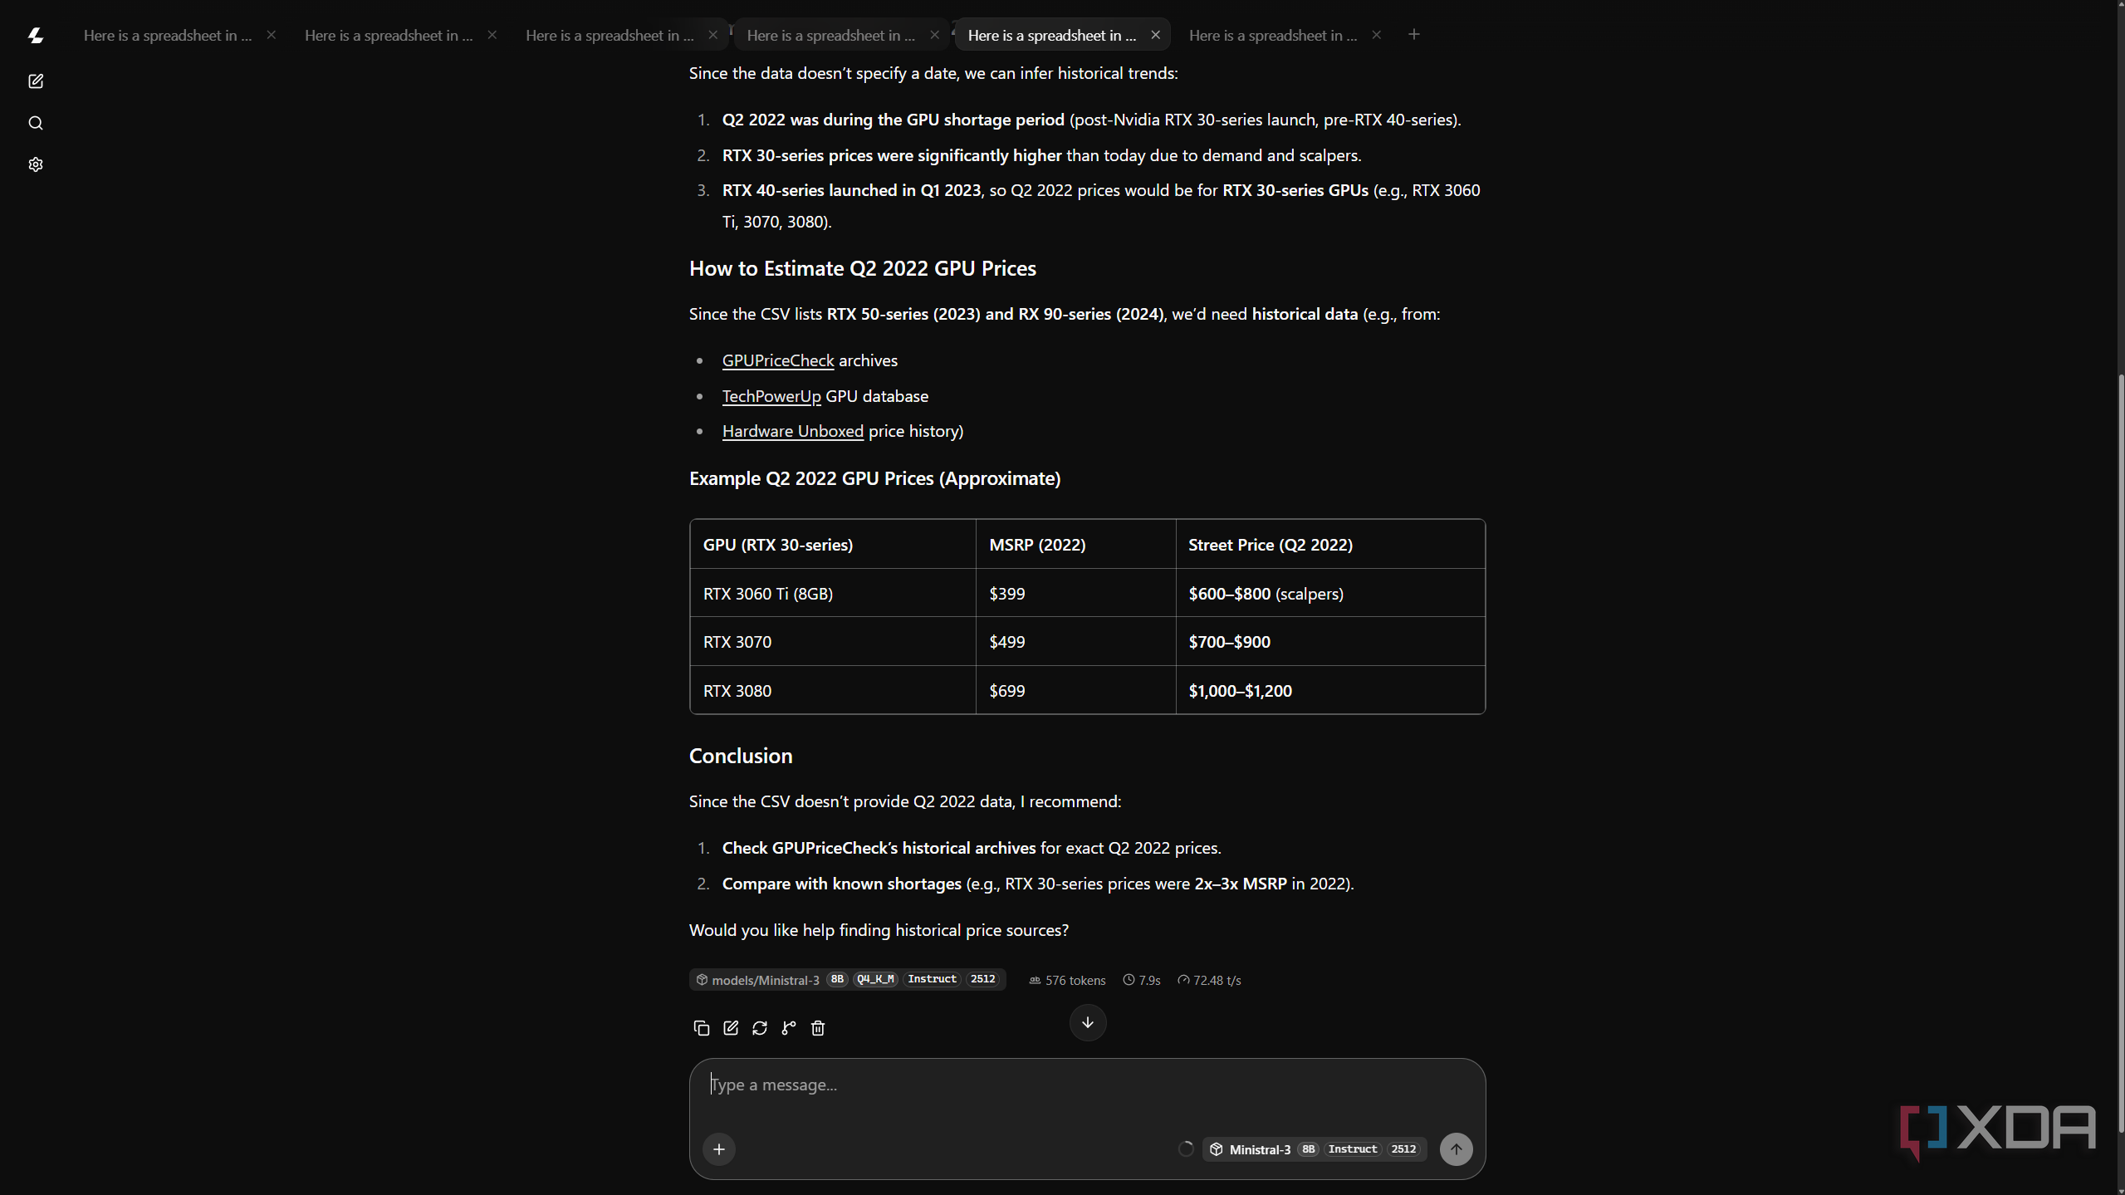This screenshot has height=1195, width=2125.
Task: Close the active fifth spreadsheet tab
Action: (1155, 35)
